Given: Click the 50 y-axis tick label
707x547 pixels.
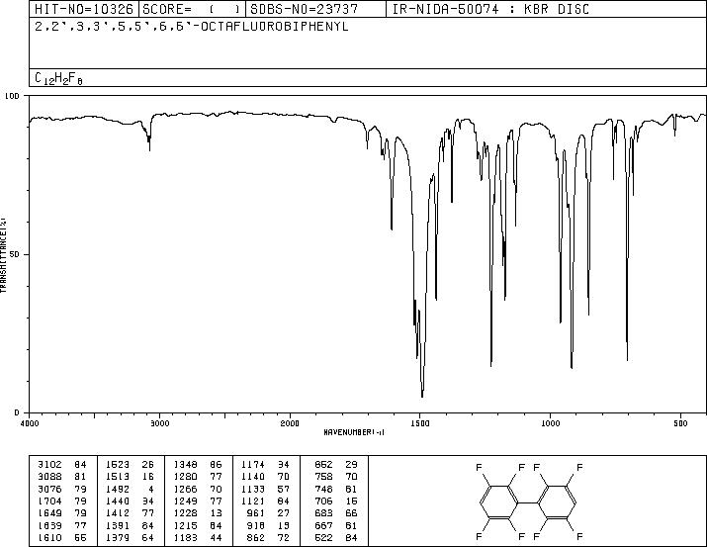Looking at the screenshot, I should coord(15,254).
